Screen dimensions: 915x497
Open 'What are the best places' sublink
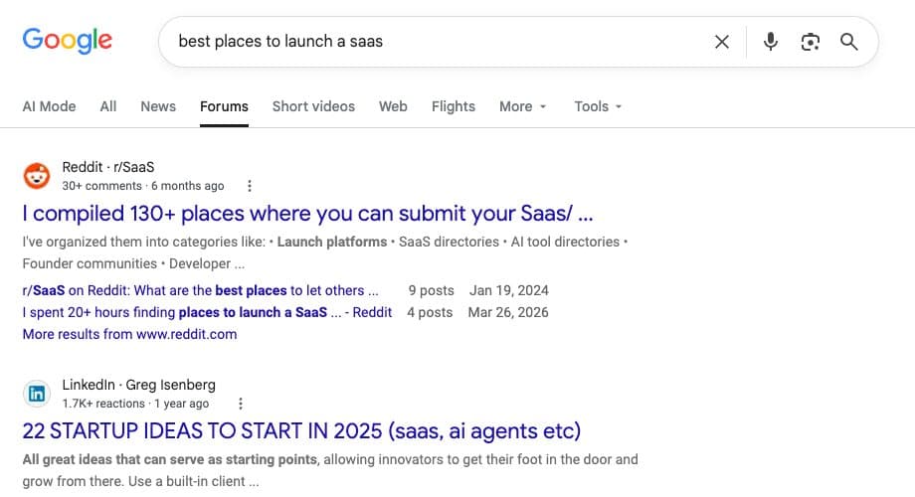[x=200, y=290]
